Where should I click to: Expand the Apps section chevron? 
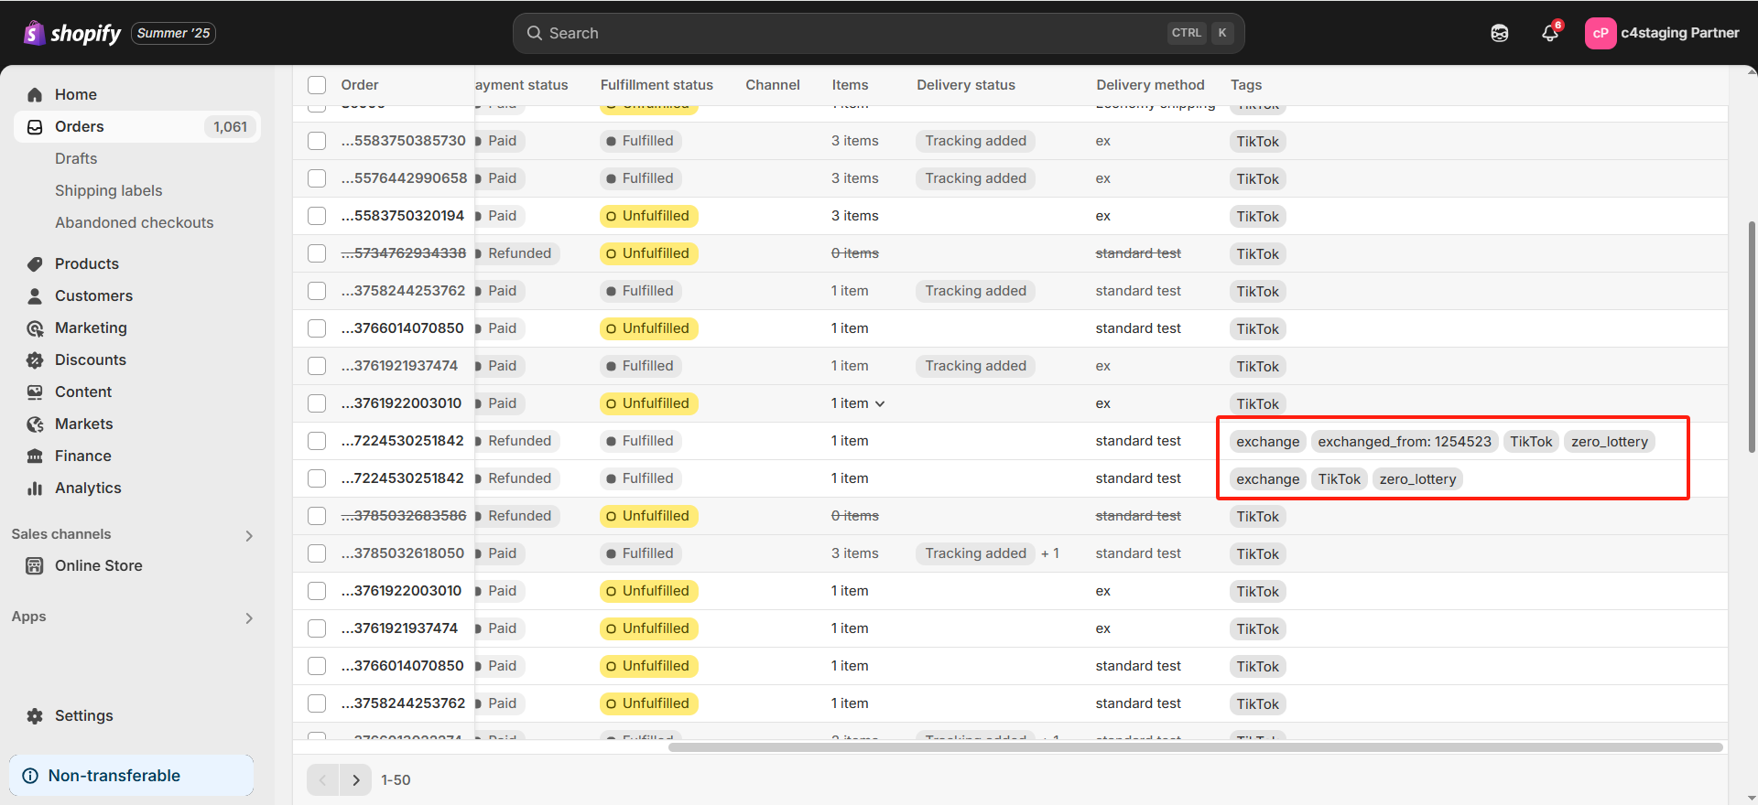[x=249, y=618]
